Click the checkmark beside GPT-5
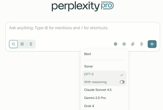The height and width of the screenshot is (110, 163). (x=122, y=75)
